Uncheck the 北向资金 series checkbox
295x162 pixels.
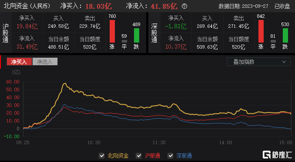coord(102,155)
